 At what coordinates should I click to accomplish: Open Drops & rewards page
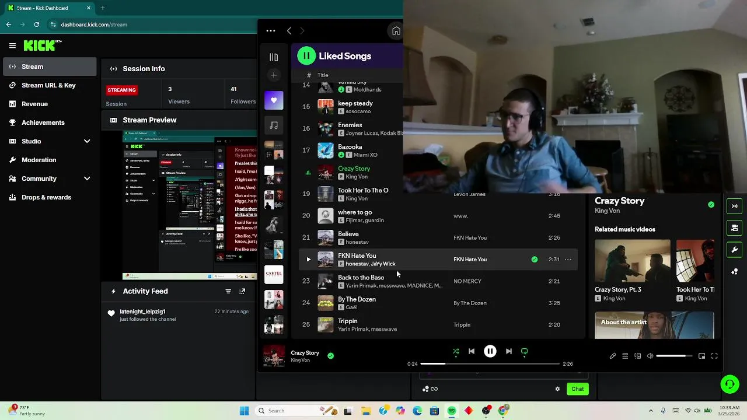coord(50,197)
